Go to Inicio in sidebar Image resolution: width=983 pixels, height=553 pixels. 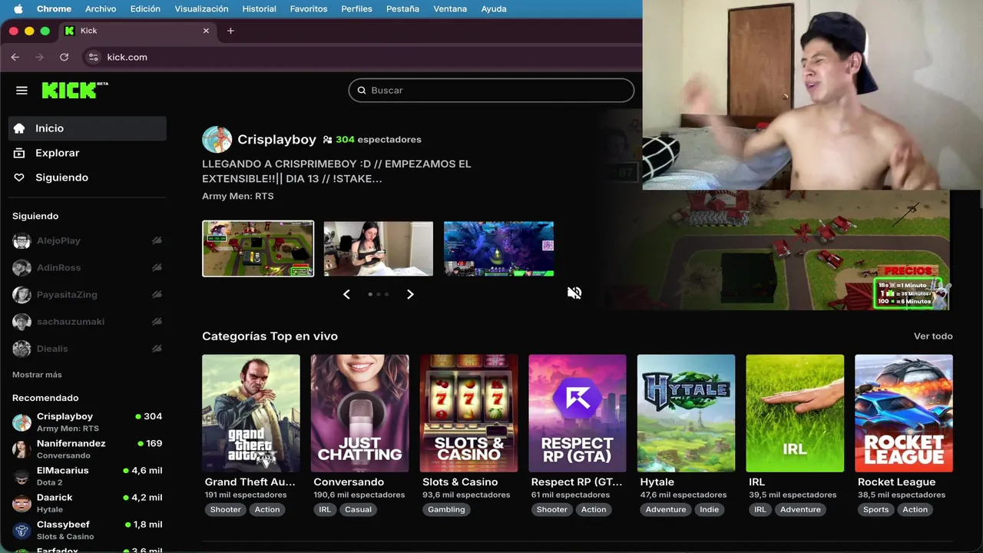coord(88,128)
